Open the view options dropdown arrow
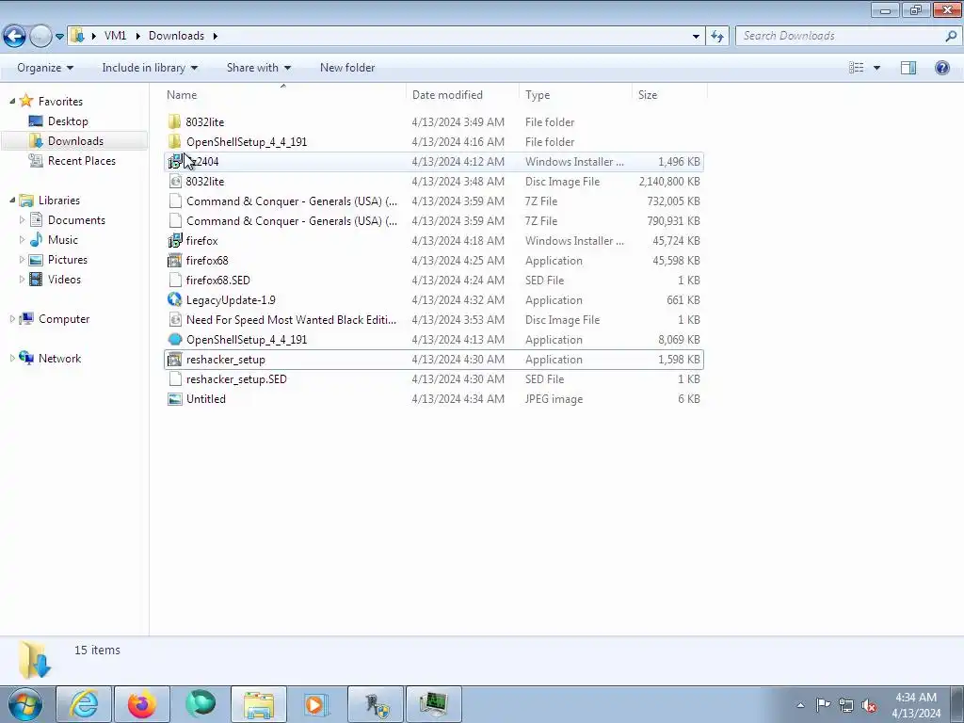The image size is (964, 723). 876,68
